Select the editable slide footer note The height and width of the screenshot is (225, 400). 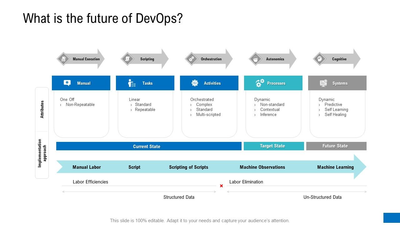[200, 220]
